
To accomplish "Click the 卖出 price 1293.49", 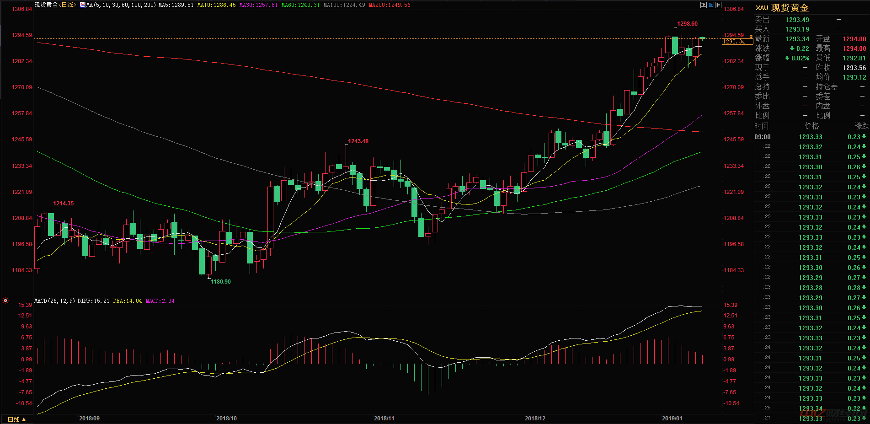I will pos(797,20).
